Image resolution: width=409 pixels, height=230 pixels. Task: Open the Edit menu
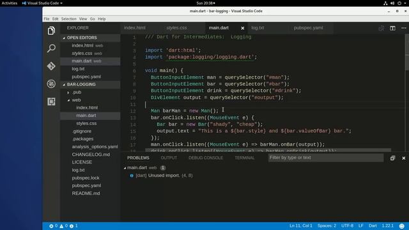point(56,19)
